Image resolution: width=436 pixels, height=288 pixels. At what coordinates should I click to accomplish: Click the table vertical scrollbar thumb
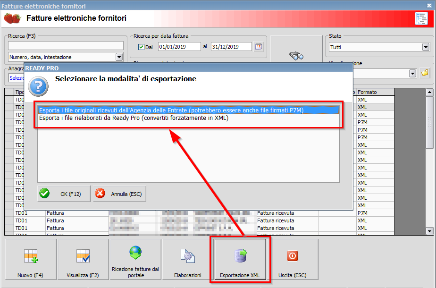pyautogui.click(x=429, y=122)
